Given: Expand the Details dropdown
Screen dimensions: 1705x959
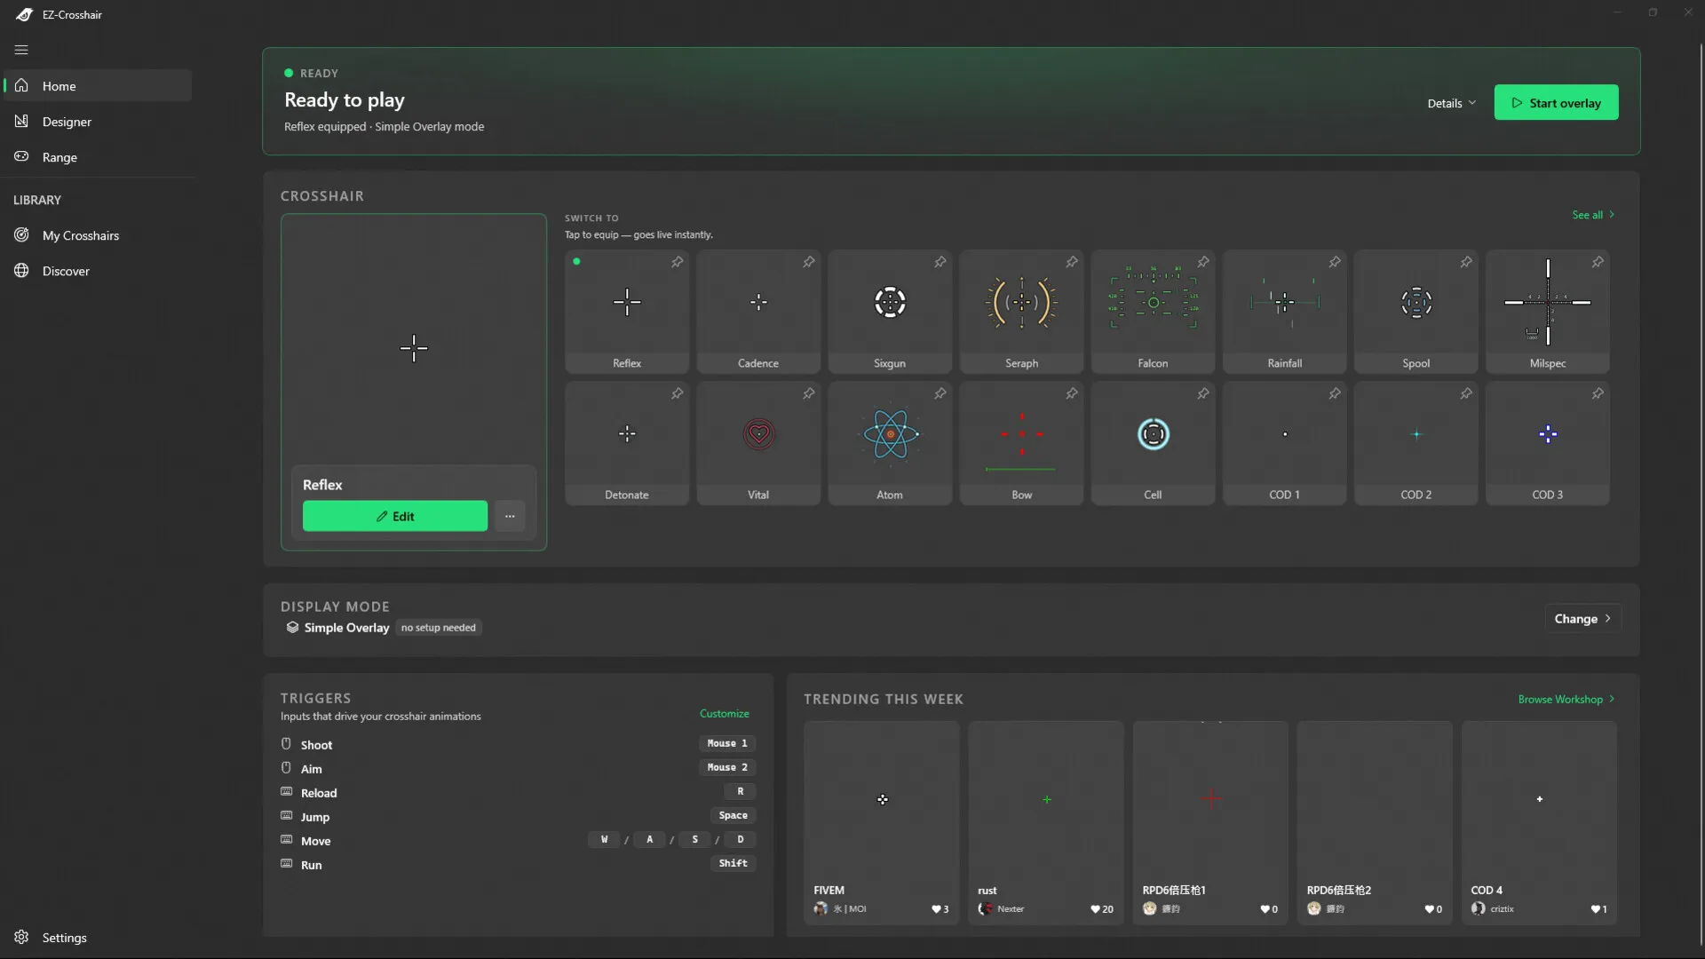Looking at the screenshot, I should 1451,103.
